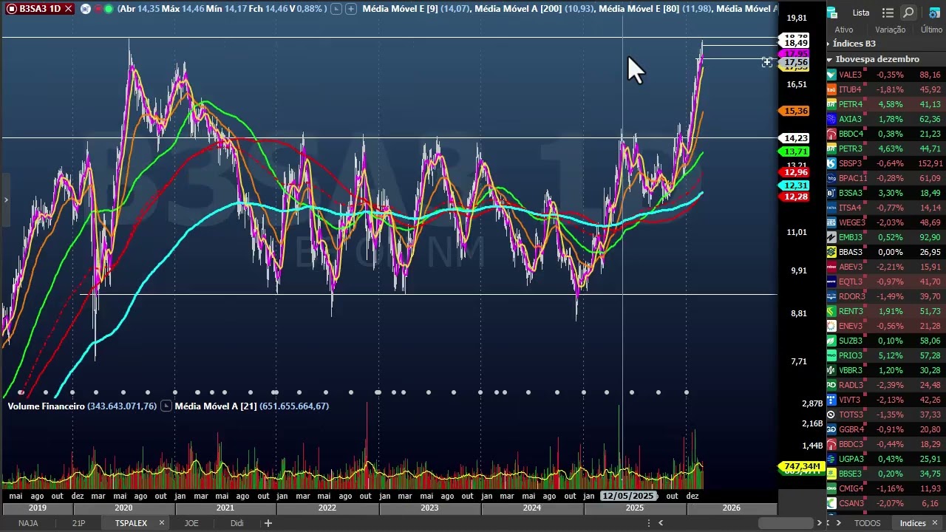Click the AXIA3 company logo icon
Screen dimensions: 946x532
[831, 119]
